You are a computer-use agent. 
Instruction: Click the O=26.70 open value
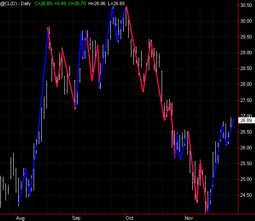pyautogui.click(x=77, y=3)
